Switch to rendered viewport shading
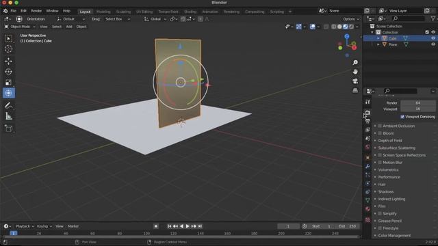Image resolution: width=438 pixels, height=246 pixels. pos(351,27)
